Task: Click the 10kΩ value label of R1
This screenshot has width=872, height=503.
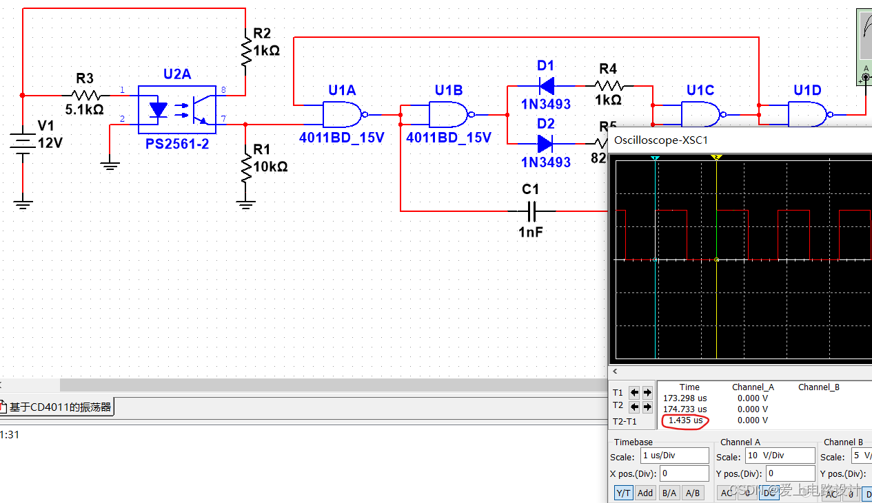Action: [270, 167]
